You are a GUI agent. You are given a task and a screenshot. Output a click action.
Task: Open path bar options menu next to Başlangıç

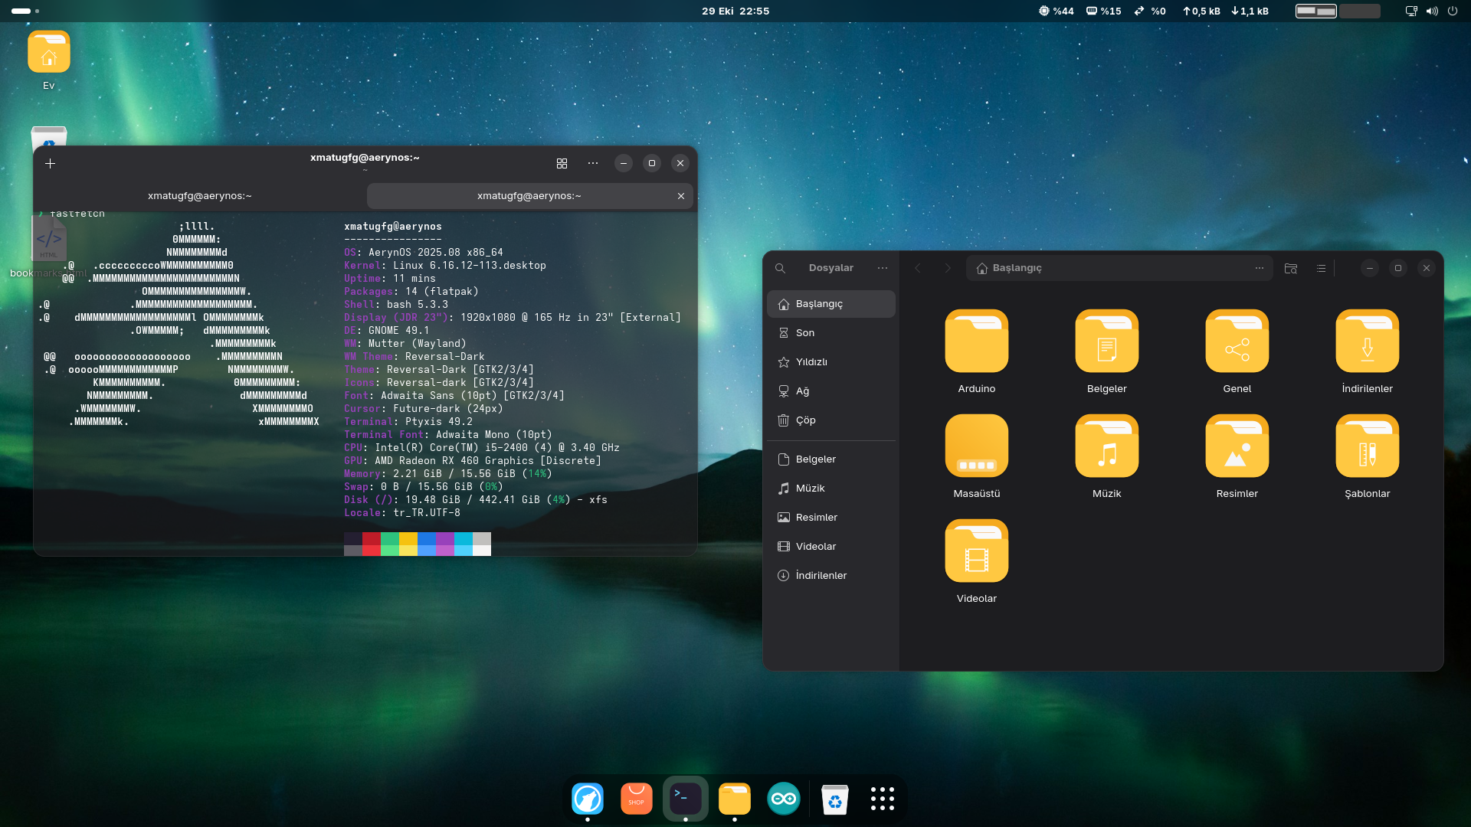pyautogui.click(x=1259, y=268)
